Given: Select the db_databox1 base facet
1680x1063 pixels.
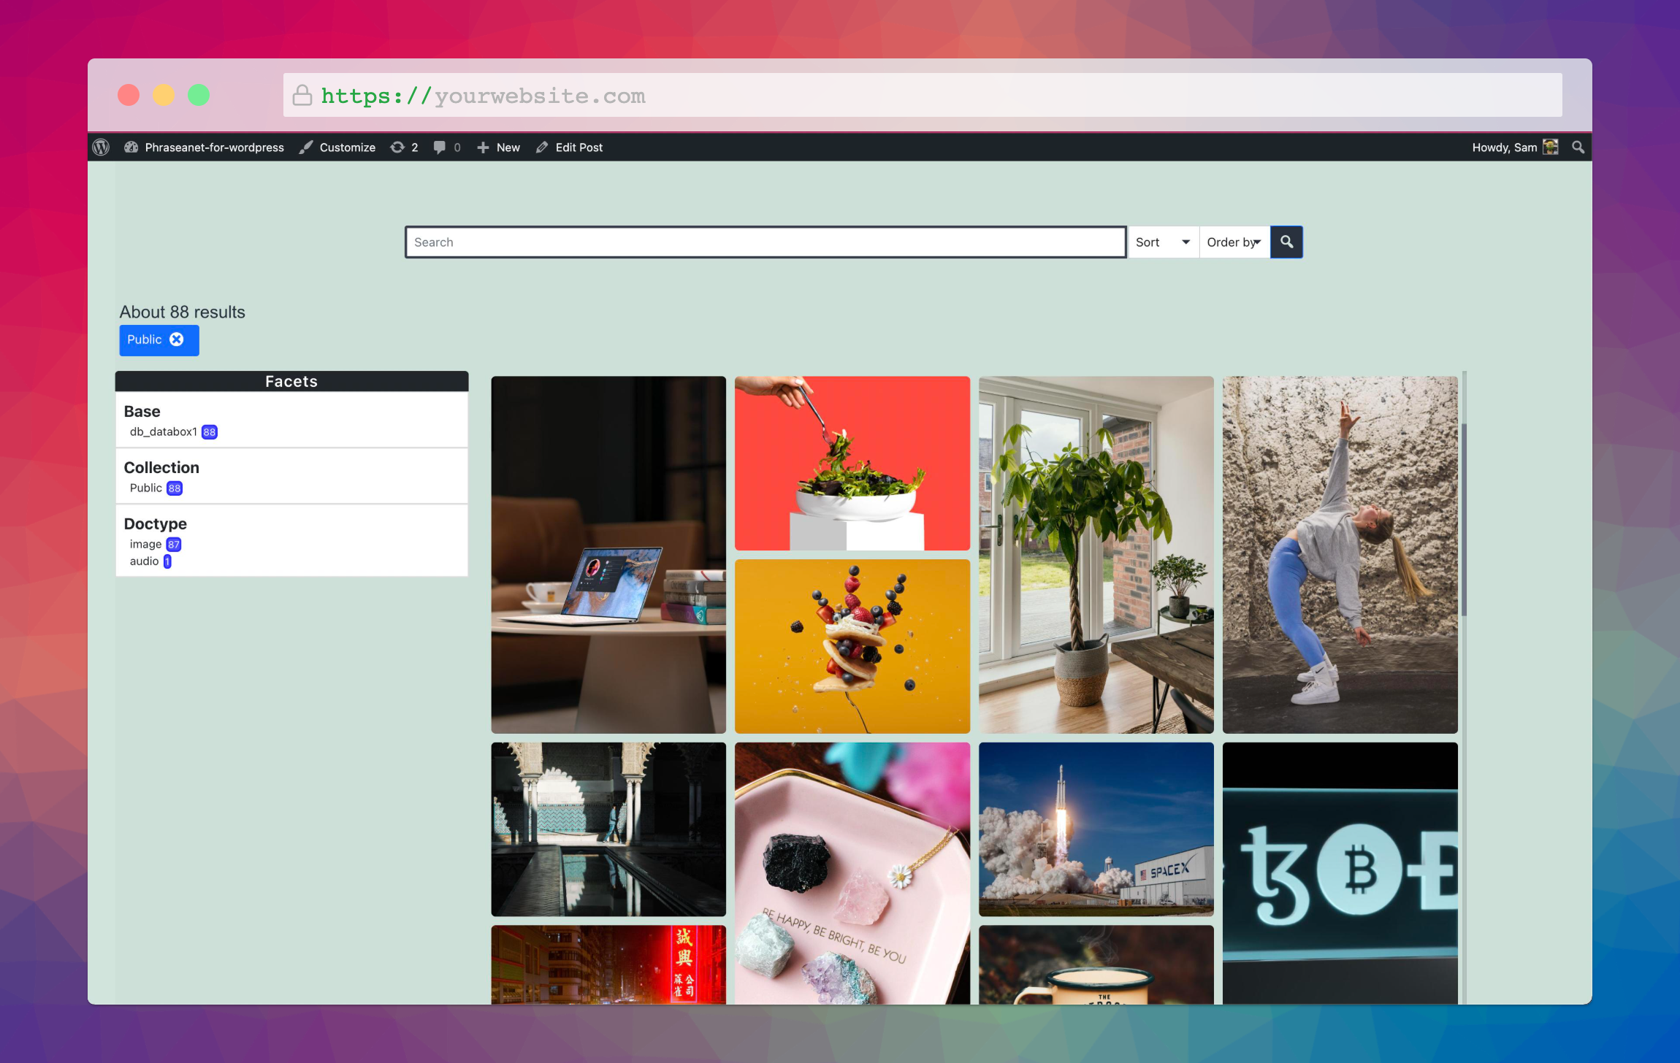Looking at the screenshot, I should tap(174, 432).
